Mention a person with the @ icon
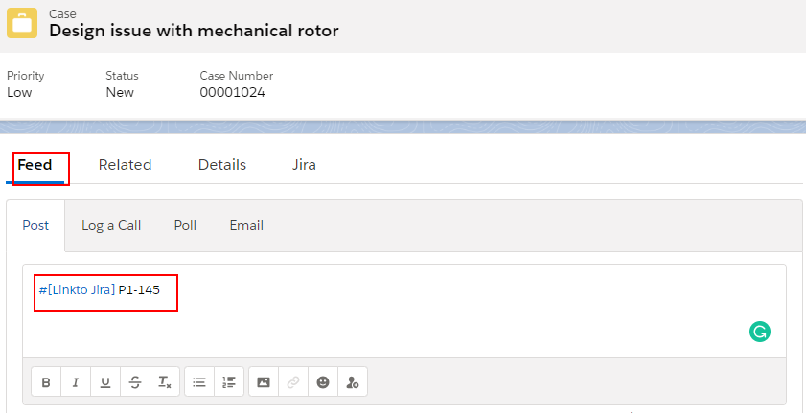The image size is (806, 413). click(x=353, y=381)
